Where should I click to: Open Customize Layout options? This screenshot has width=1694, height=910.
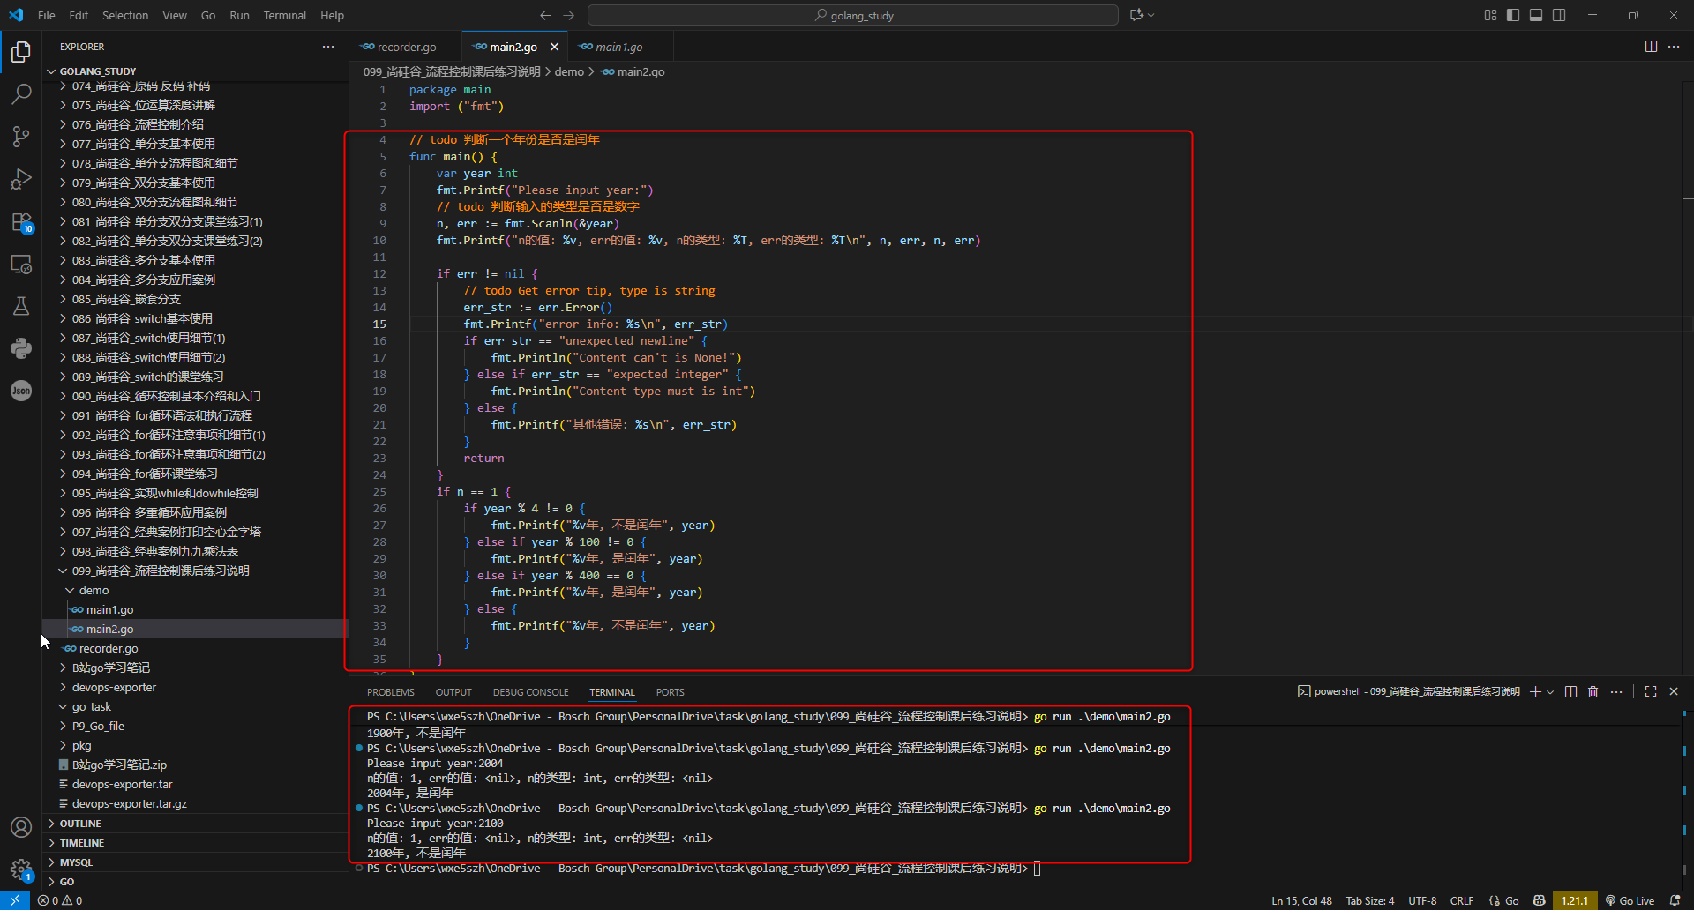[1490, 15]
